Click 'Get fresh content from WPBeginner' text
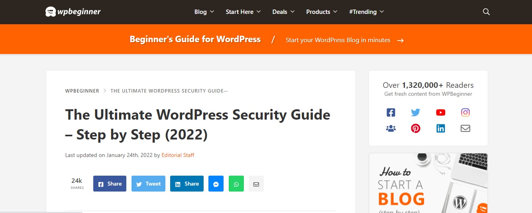 [428, 94]
